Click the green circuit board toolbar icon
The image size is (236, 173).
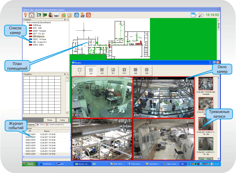45,15
